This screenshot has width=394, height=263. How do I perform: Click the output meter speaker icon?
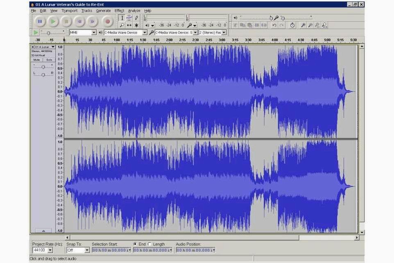147,25
